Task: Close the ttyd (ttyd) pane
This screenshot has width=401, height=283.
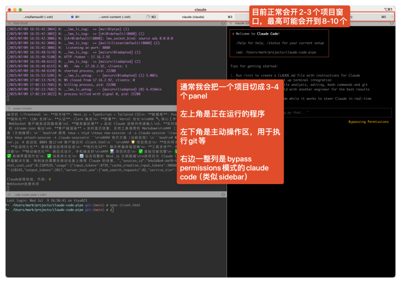Action: tap(9, 23)
